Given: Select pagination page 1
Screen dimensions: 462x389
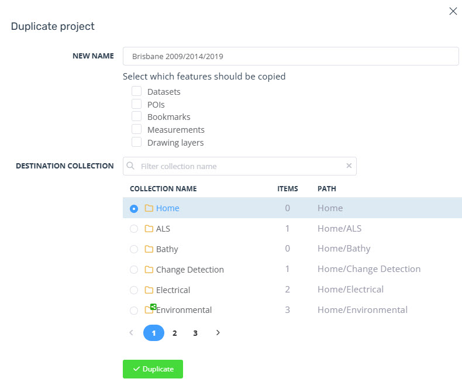Looking at the screenshot, I should (x=153, y=333).
